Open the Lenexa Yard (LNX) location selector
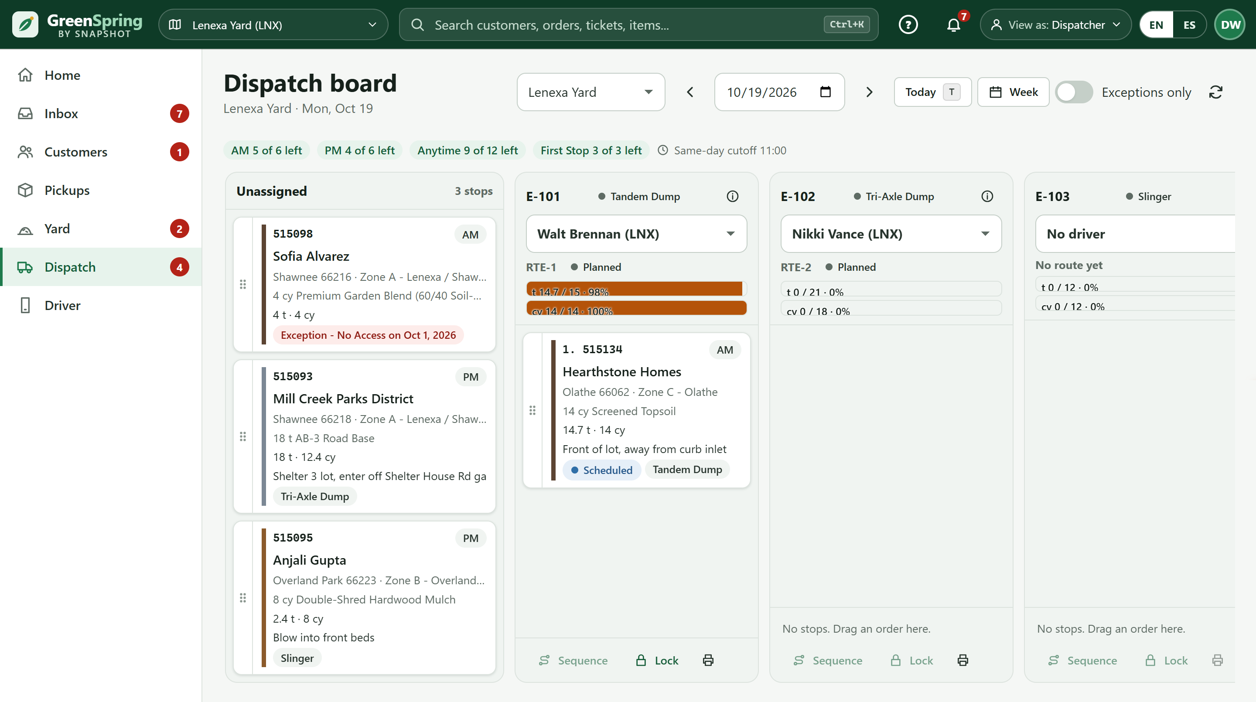Image resolution: width=1256 pixels, height=702 pixels. 273,24
